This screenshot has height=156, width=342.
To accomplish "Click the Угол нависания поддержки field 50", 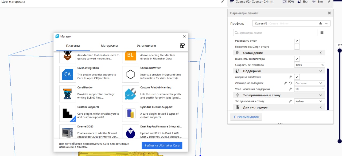I will point(309,89).
